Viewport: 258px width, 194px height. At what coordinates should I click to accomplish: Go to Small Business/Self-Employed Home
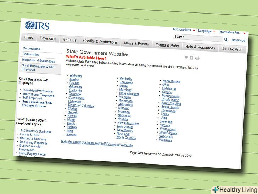point(37,104)
